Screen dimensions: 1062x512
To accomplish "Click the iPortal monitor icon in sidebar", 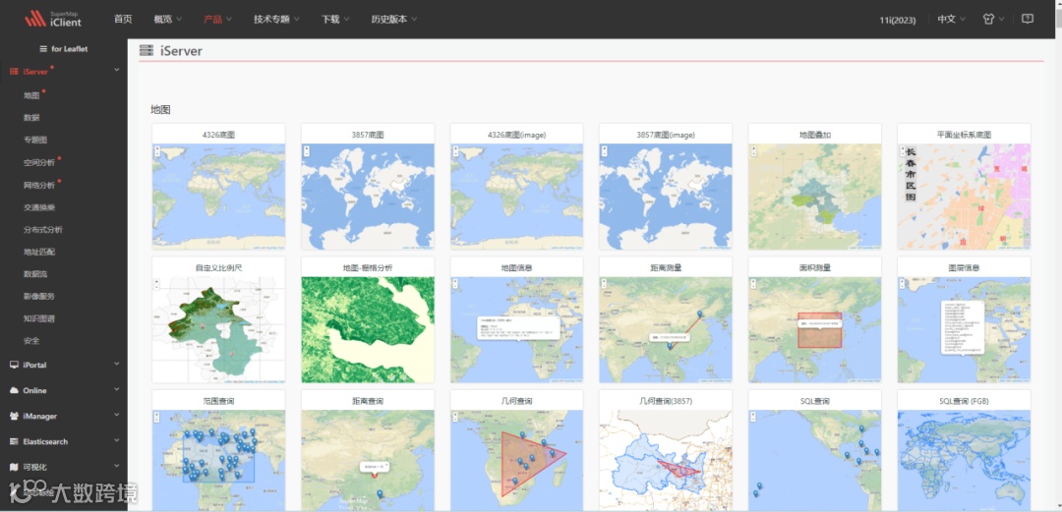I will (14, 365).
